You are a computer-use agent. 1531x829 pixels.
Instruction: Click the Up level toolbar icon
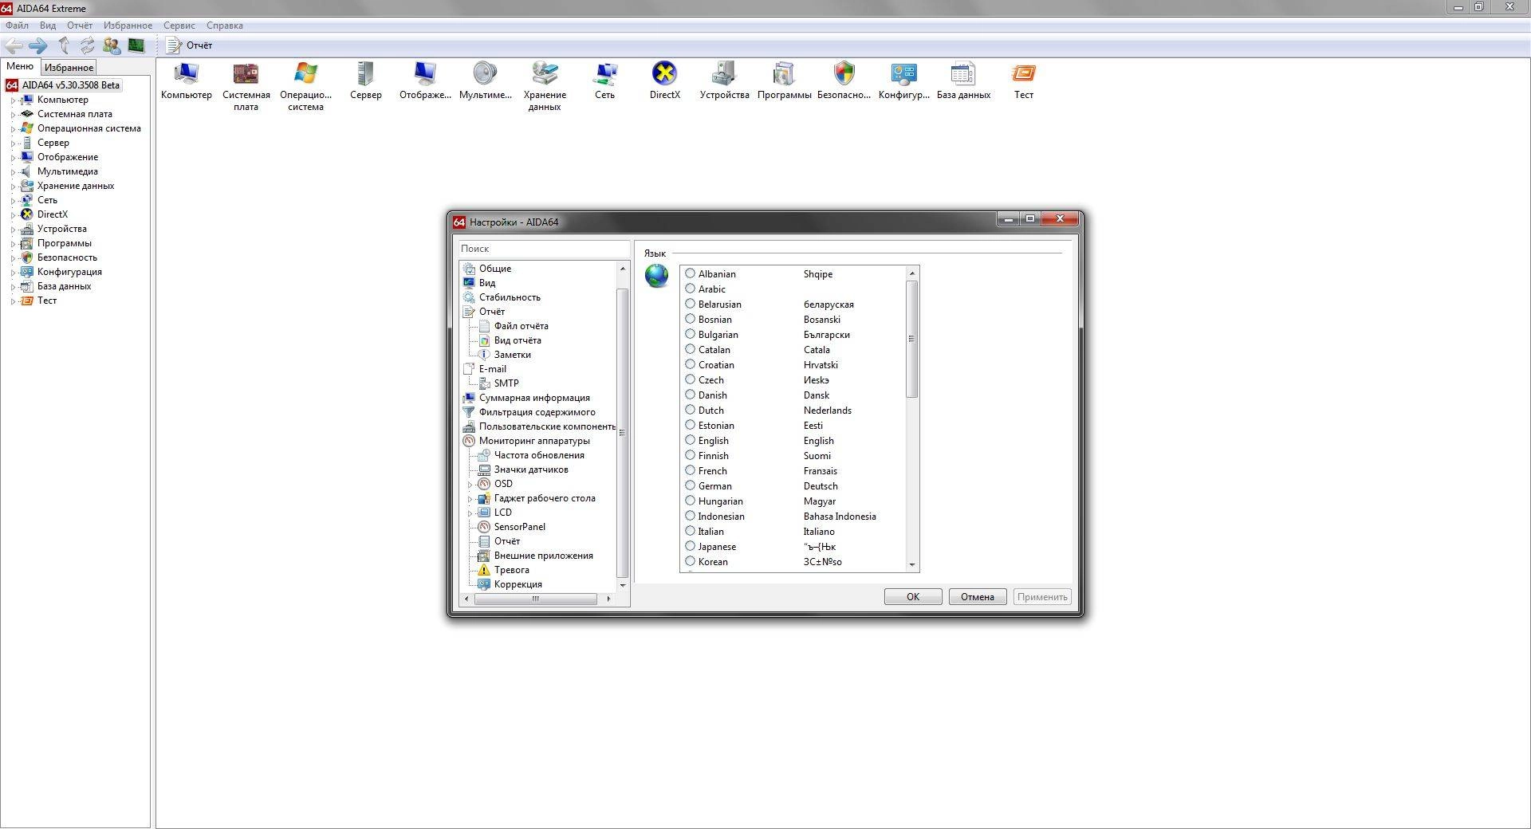(63, 45)
